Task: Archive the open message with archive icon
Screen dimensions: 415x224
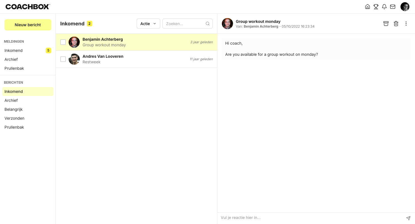Action: tap(386, 24)
